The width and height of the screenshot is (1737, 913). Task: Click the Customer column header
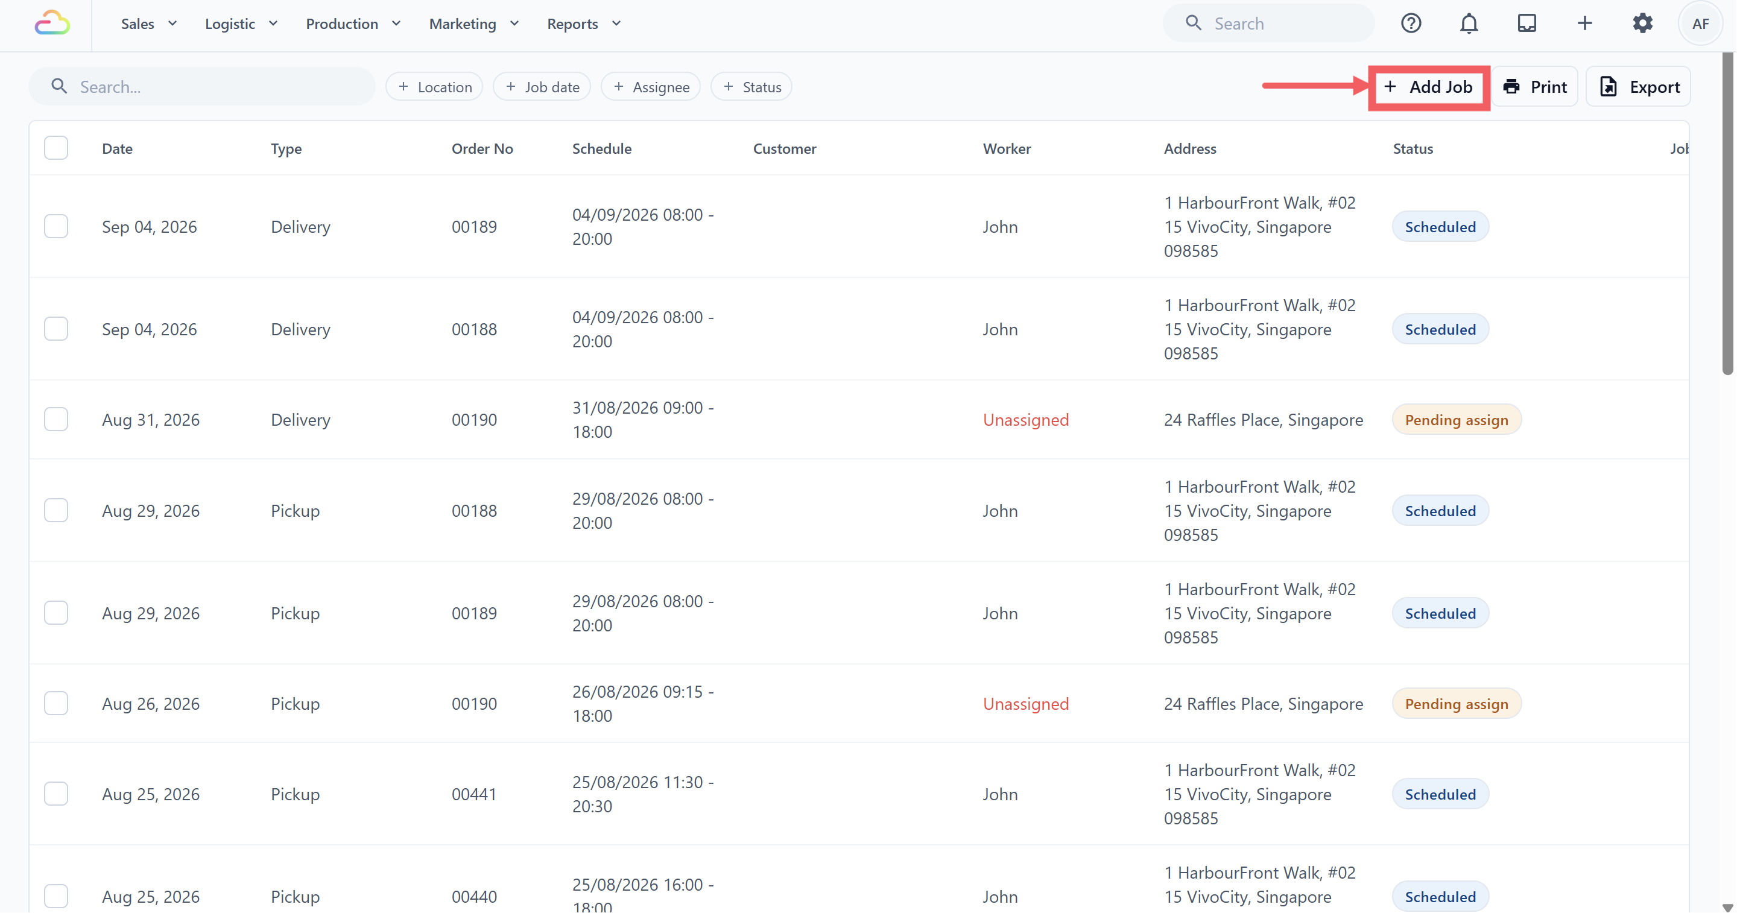point(784,148)
